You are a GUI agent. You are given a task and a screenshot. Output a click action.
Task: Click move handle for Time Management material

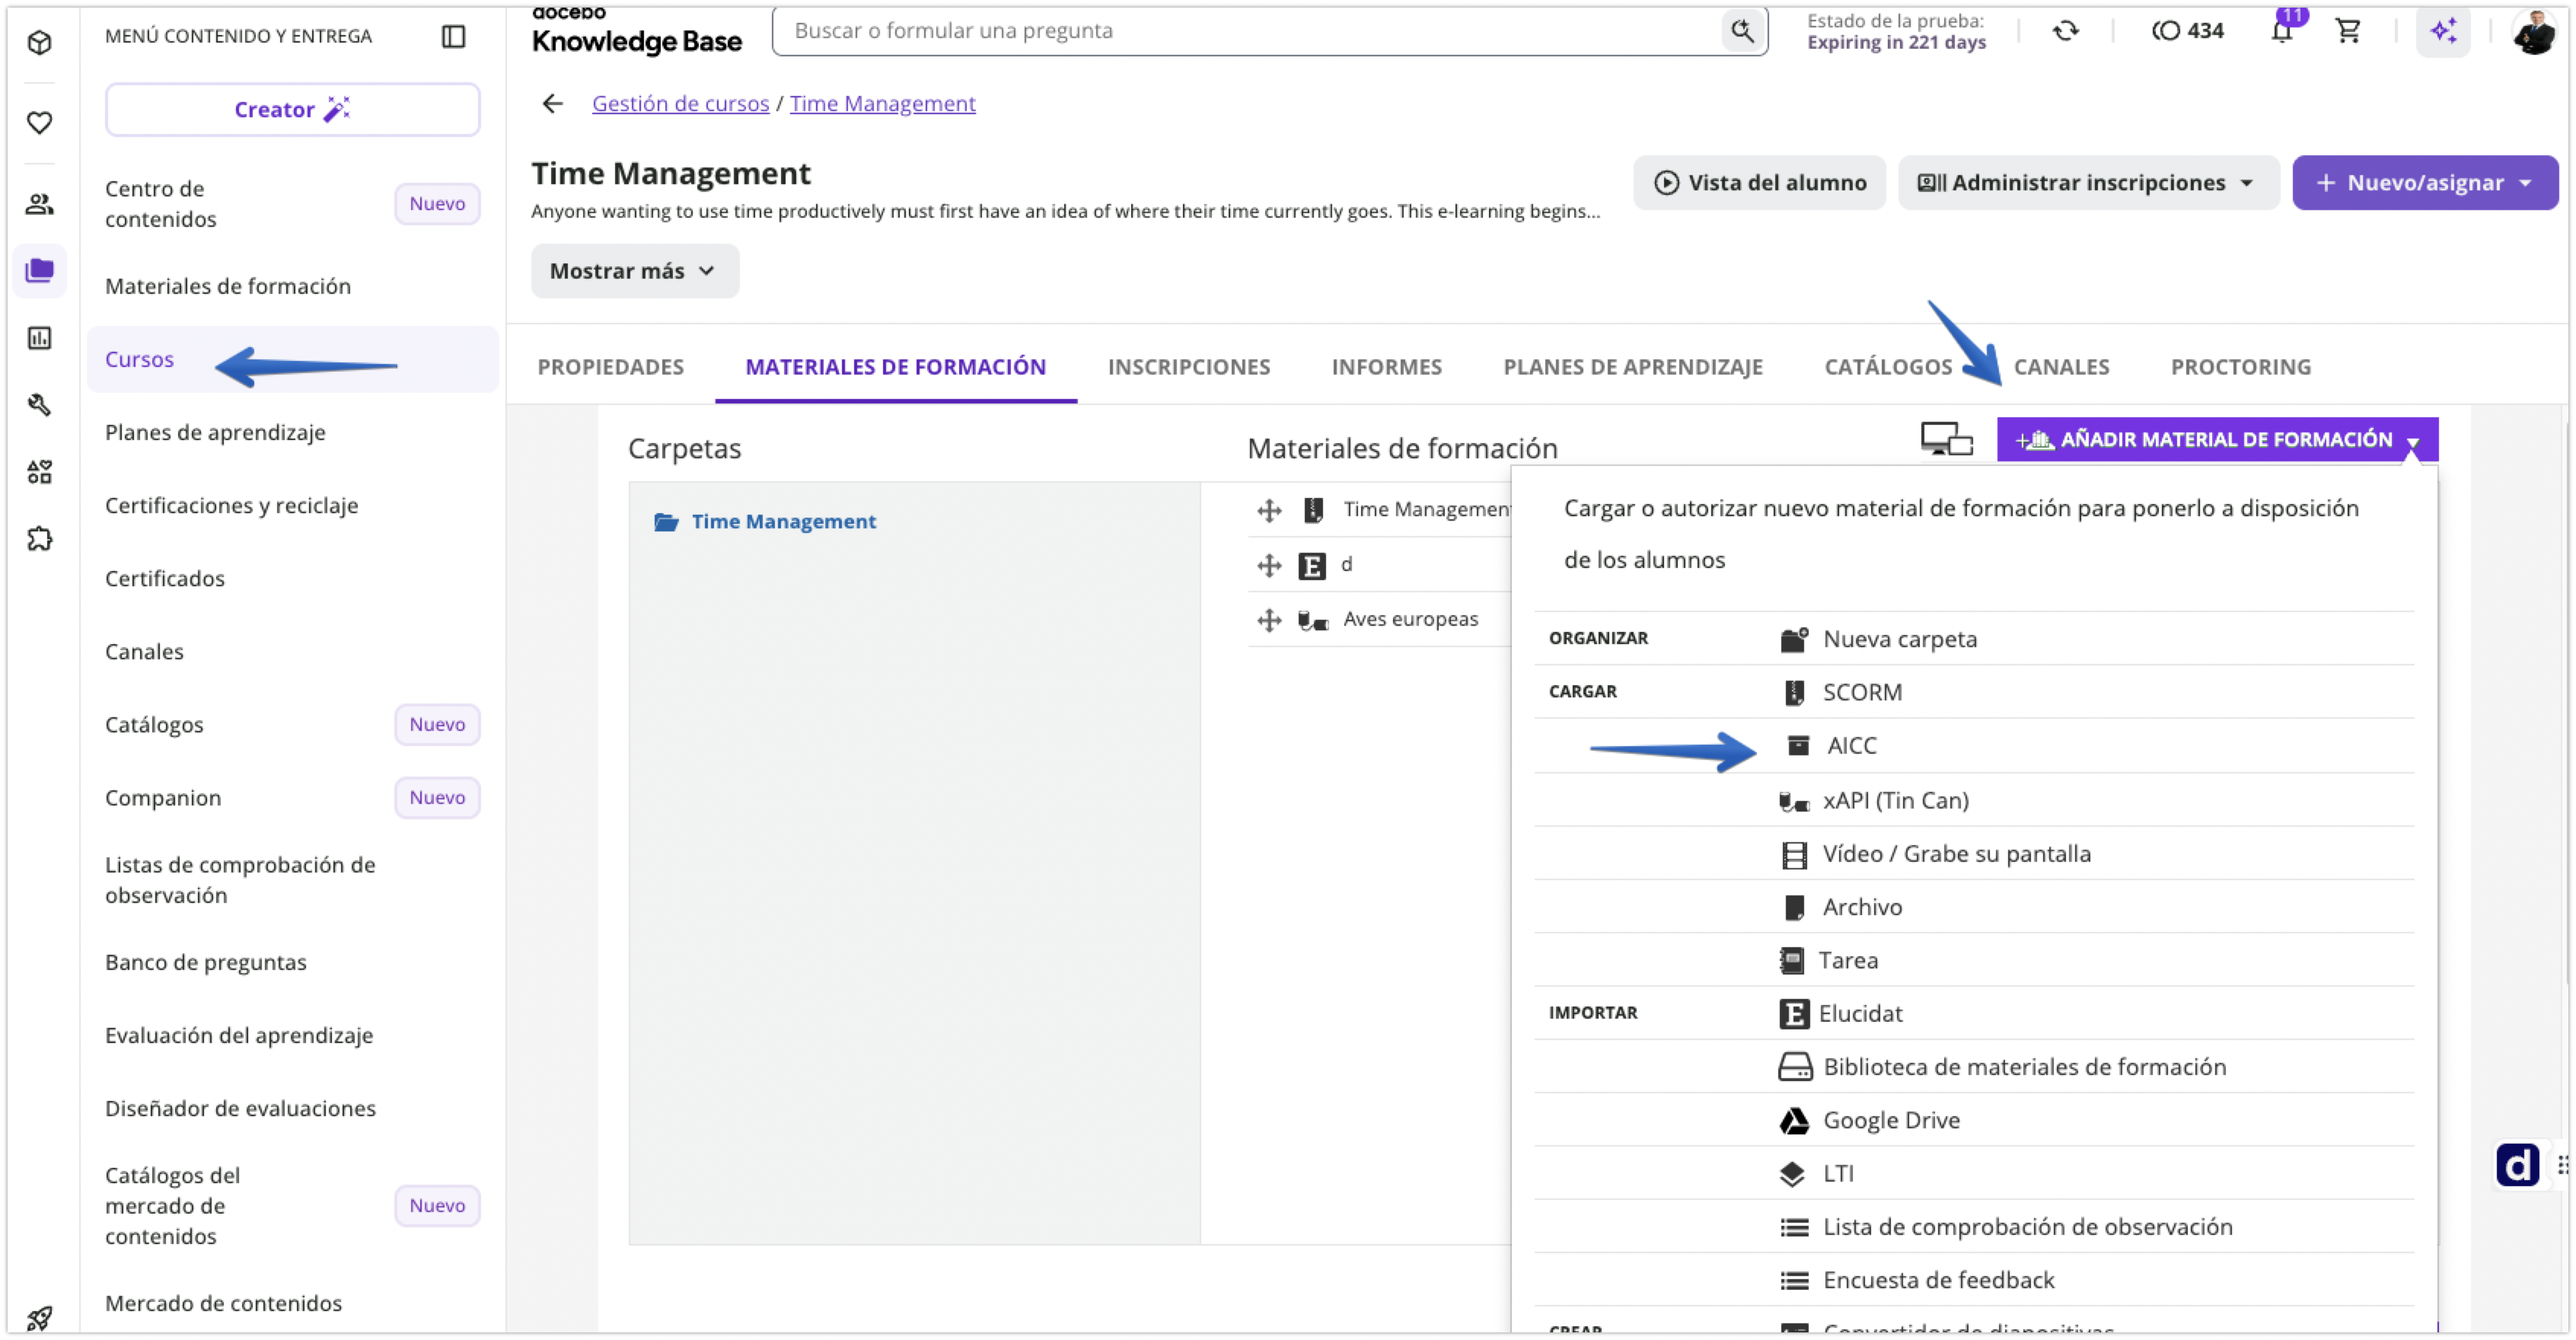pyautogui.click(x=1269, y=511)
